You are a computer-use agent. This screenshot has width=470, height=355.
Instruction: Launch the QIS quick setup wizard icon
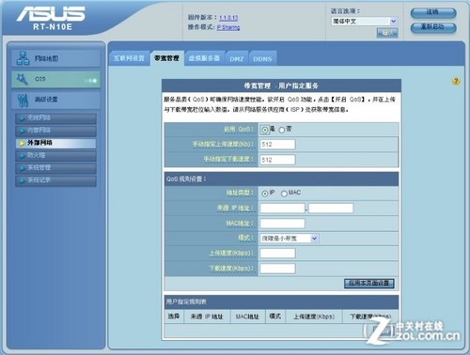22,79
